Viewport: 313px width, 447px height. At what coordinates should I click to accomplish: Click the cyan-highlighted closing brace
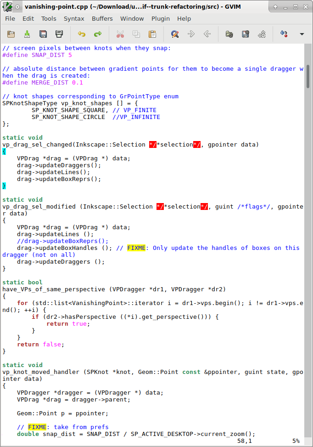[x=4, y=186]
